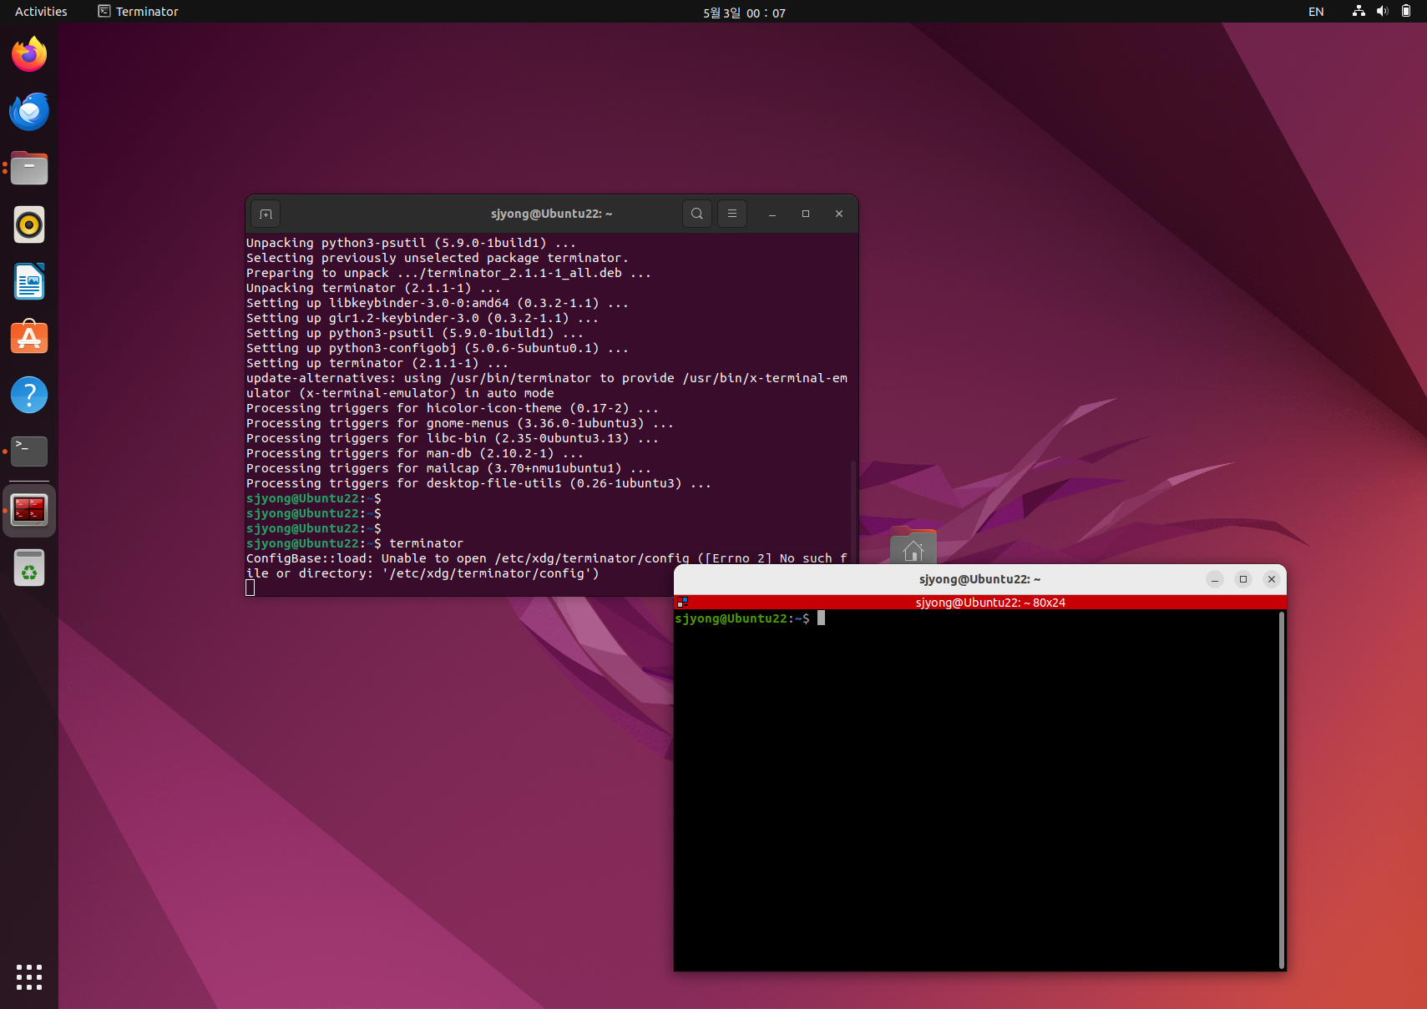1427x1009 pixels.
Task: Open the Activities overview
Action: click(x=41, y=12)
